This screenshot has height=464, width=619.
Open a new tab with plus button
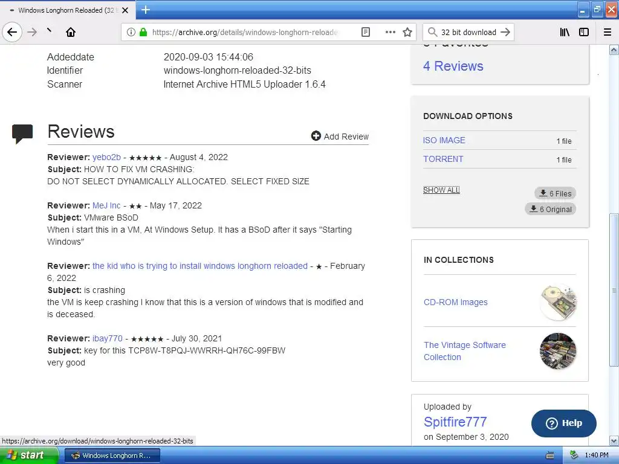click(x=146, y=10)
